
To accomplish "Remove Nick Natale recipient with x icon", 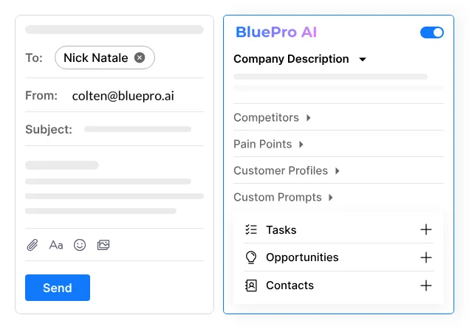I will 140,58.
